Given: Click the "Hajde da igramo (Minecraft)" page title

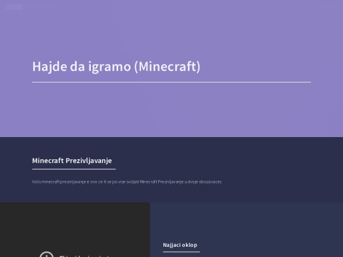Looking at the screenshot, I should [116, 67].
